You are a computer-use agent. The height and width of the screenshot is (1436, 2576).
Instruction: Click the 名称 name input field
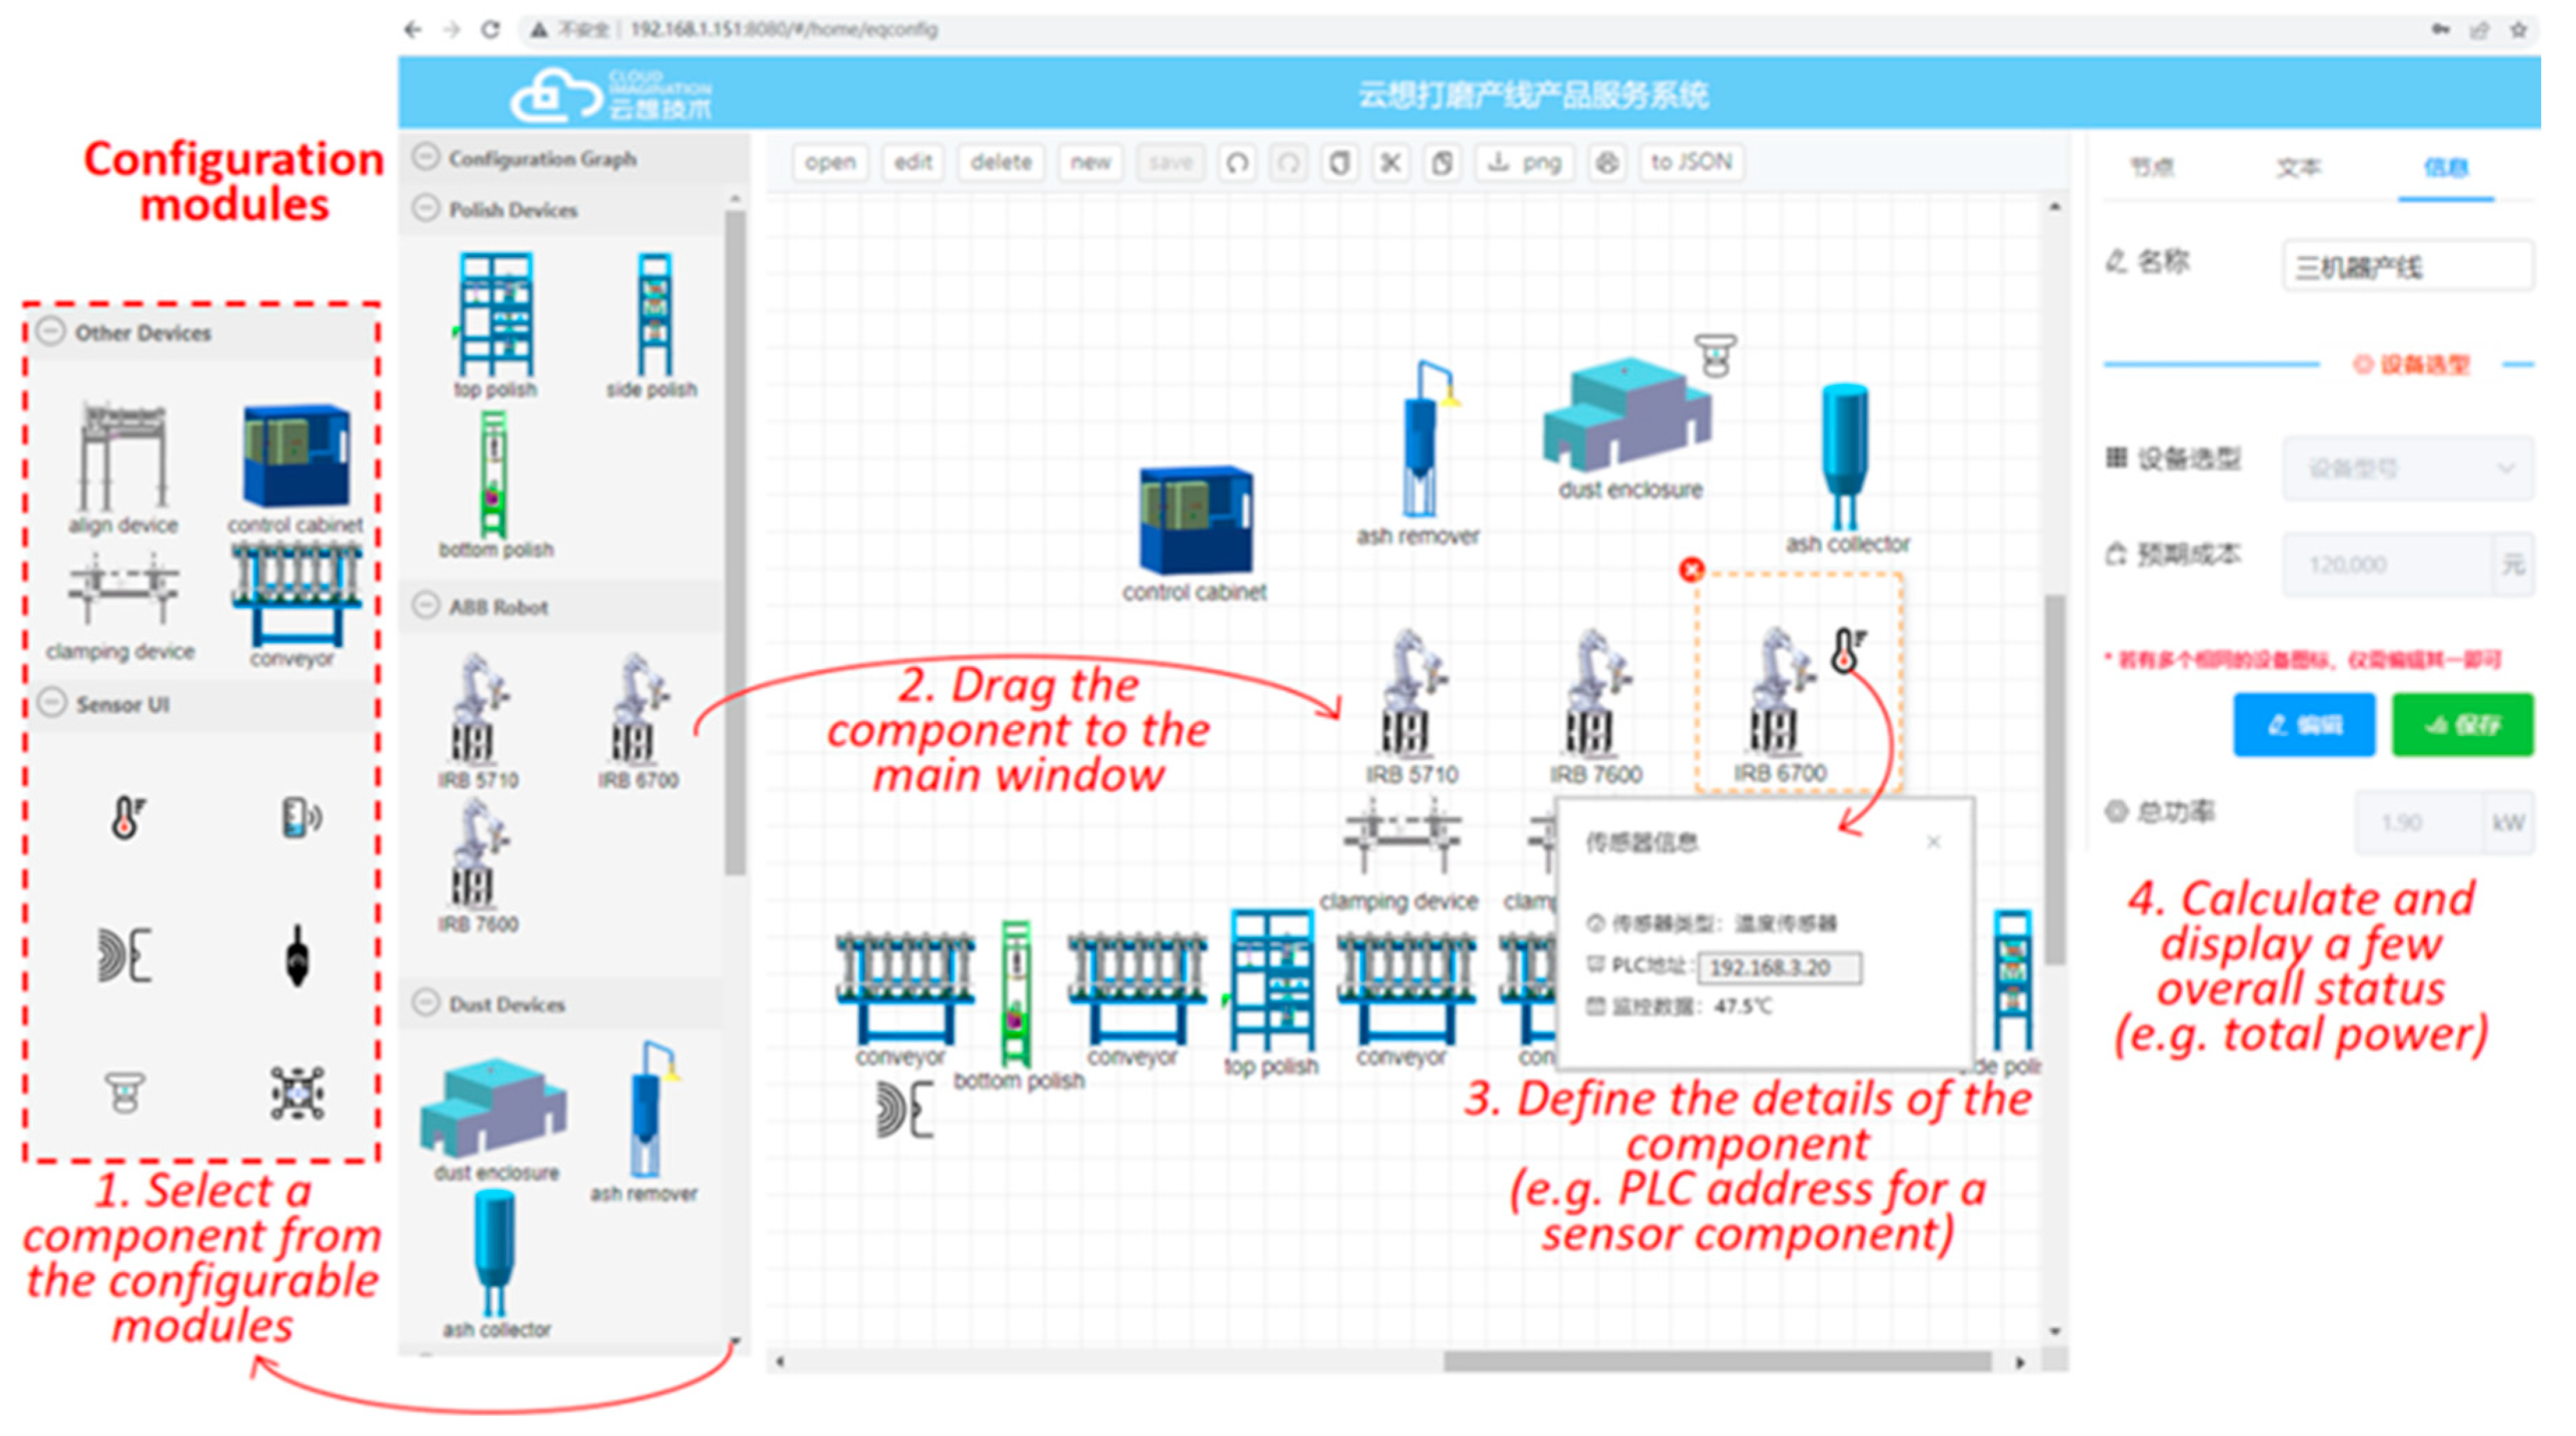(x=2408, y=266)
